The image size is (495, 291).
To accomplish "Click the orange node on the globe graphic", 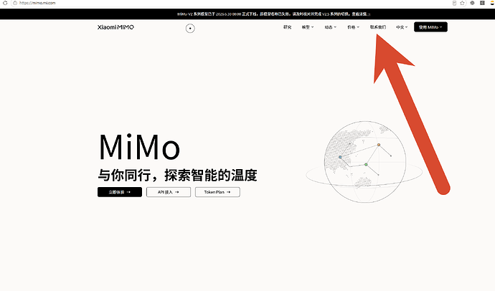I will click(x=379, y=145).
